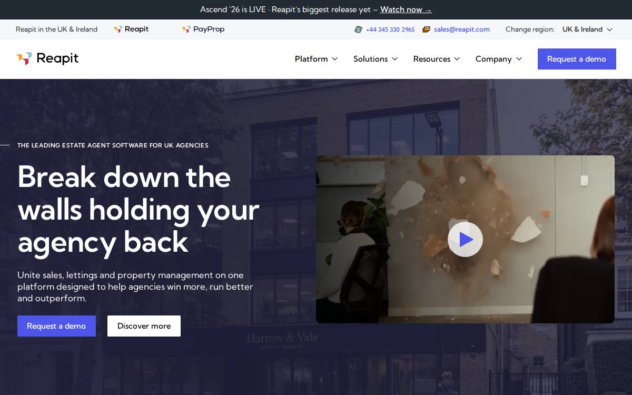
Task: Play the hero video
Action: 465,240
